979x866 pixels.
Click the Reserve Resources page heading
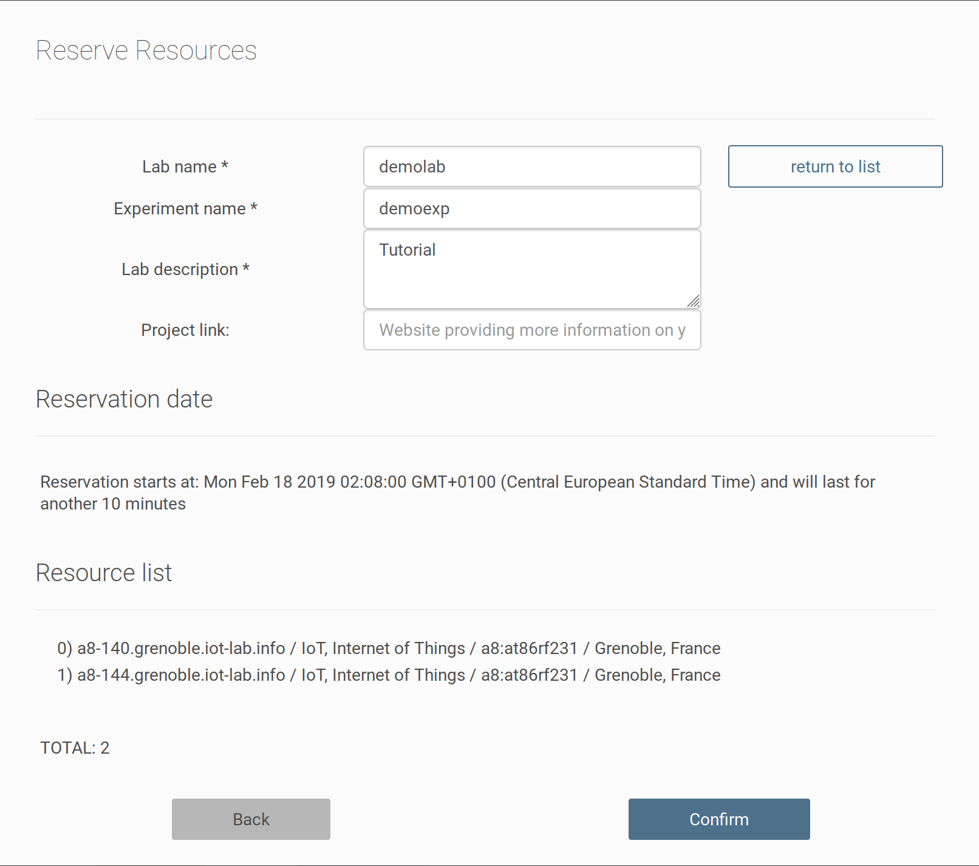click(146, 50)
